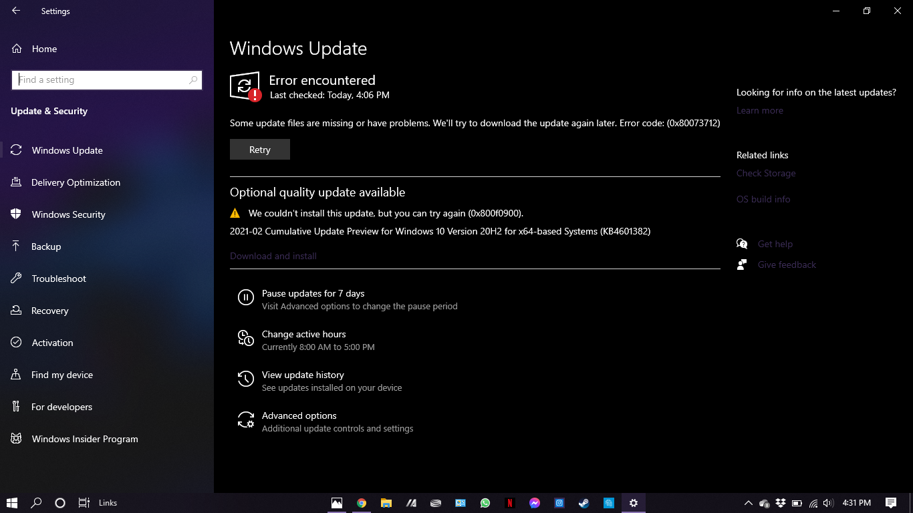The height and width of the screenshot is (513, 913).
Task: Open taskbar Search
Action: (36, 503)
